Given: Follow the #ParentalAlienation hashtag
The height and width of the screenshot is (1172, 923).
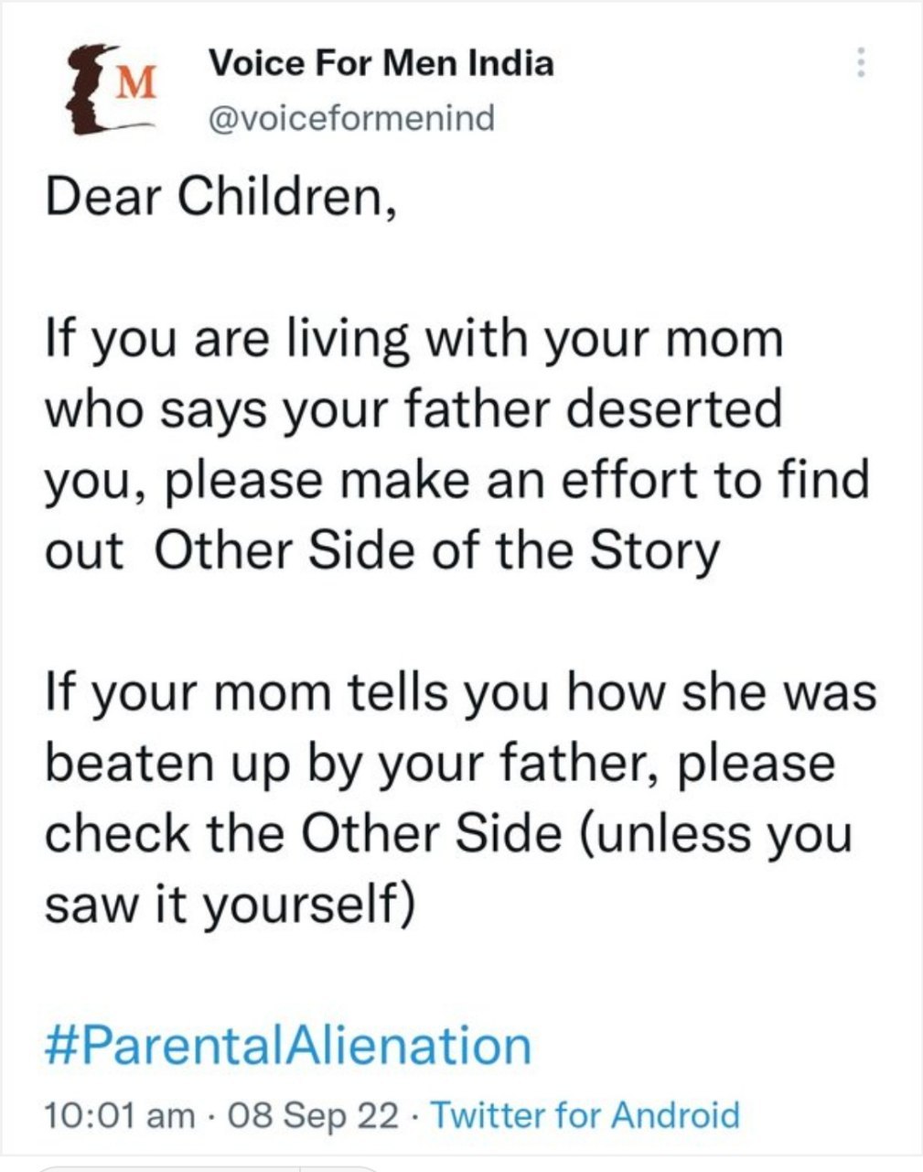Looking at the screenshot, I should pyautogui.click(x=287, y=1046).
